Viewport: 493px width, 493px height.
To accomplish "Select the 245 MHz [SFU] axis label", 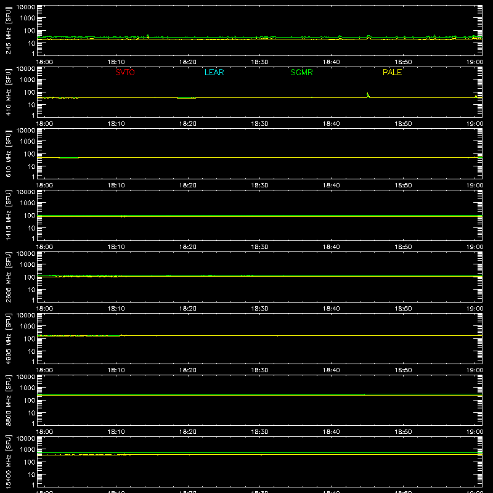I will pyautogui.click(x=8, y=31).
